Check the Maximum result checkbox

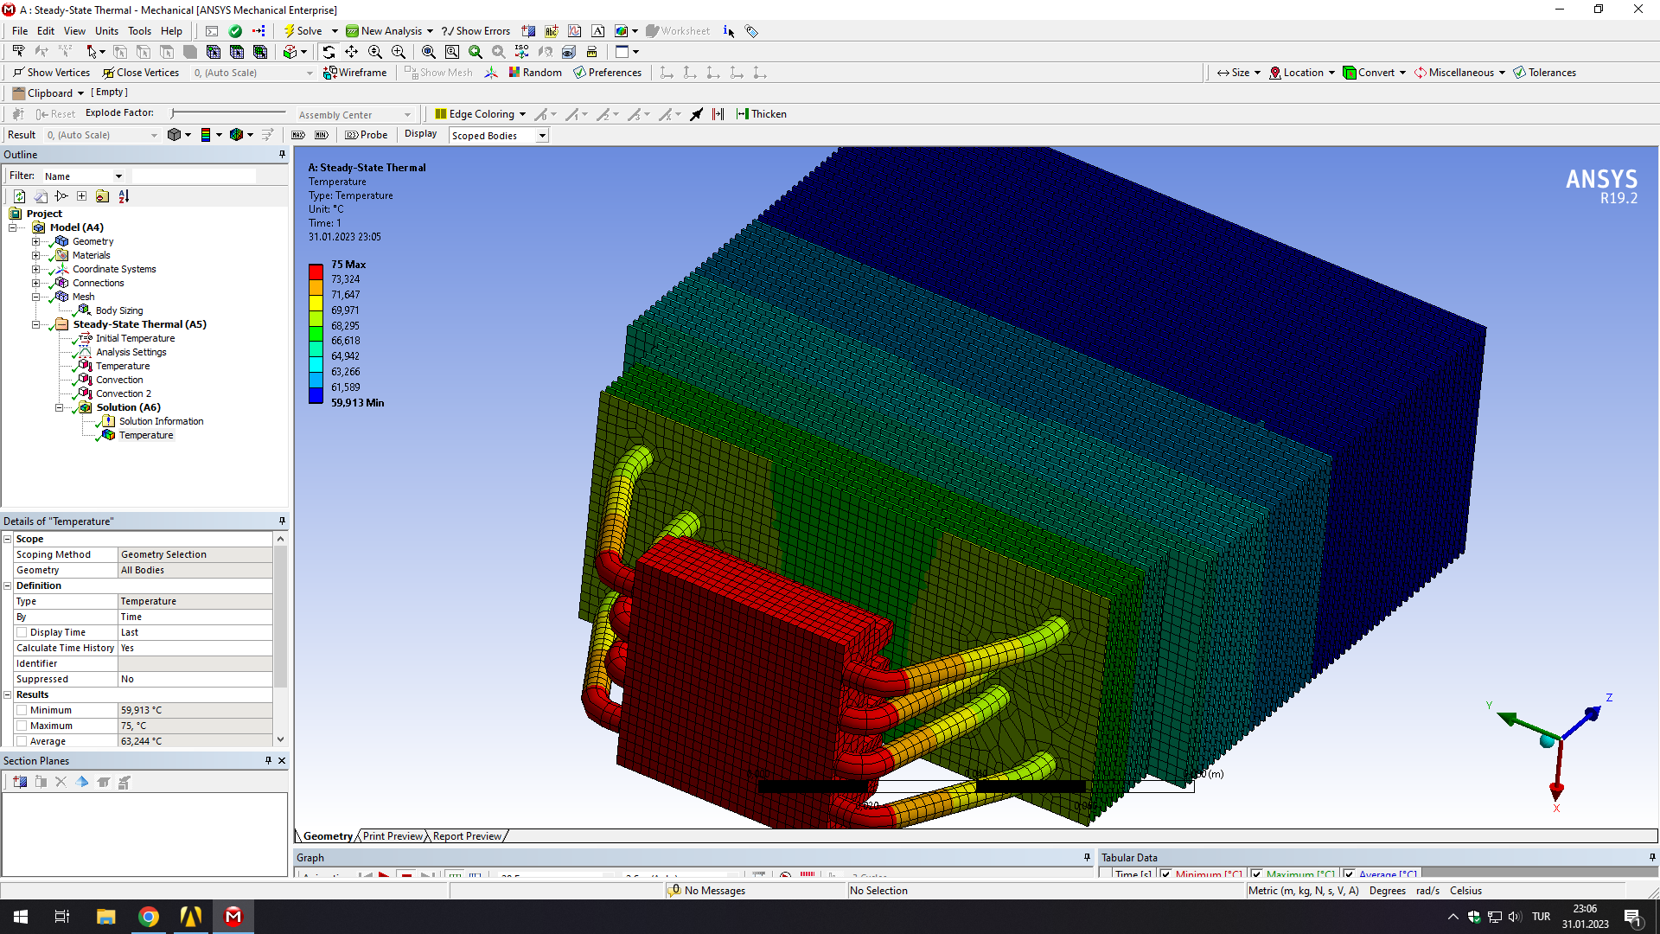point(22,726)
